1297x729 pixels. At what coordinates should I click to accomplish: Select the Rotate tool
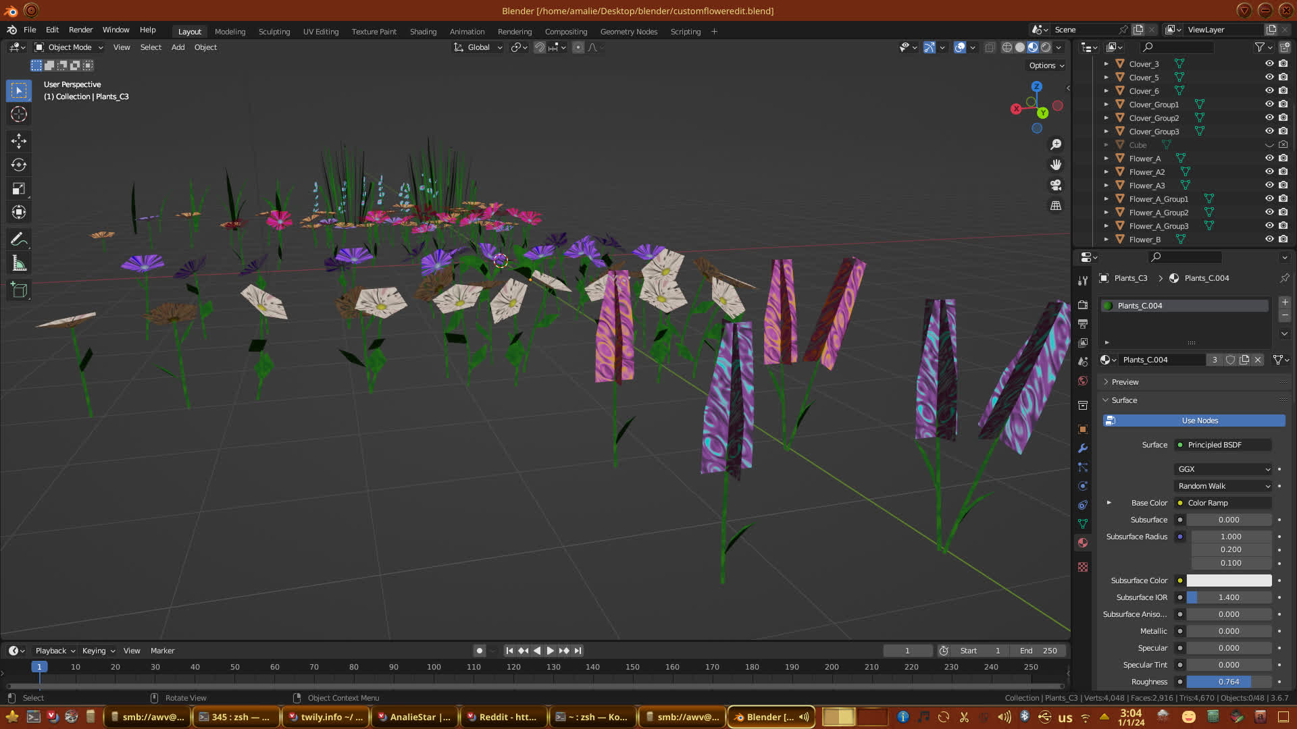click(19, 165)
